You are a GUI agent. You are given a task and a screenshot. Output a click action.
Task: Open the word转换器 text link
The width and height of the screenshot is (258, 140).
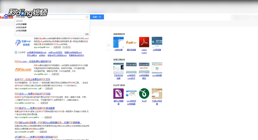(x=157, y=76)
